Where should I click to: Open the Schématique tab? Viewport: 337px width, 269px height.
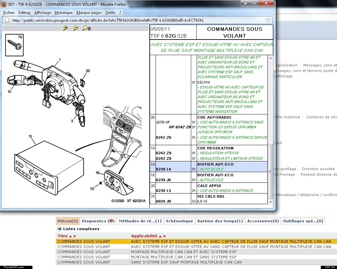pyautogui.click(x=180, y=221)
